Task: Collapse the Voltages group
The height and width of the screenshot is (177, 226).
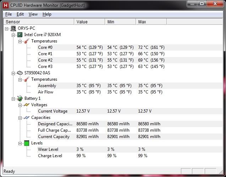Action: (20, 105)
